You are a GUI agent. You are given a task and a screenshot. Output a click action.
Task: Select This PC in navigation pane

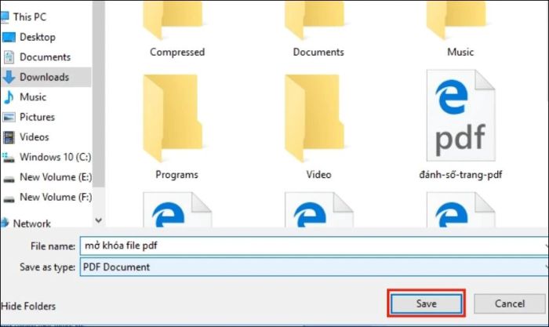coord(30,16)
